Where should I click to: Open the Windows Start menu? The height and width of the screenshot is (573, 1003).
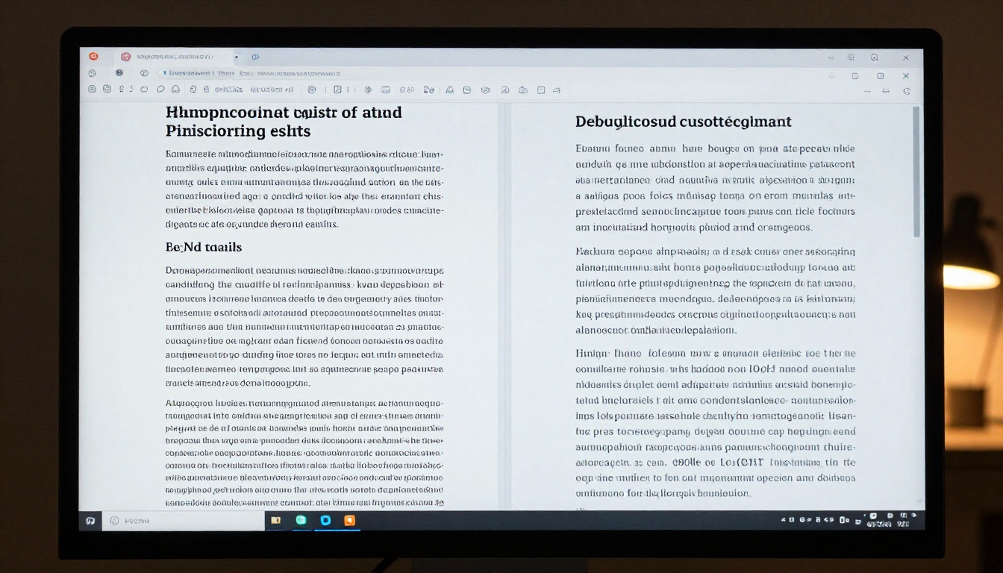[x=90, y=521]
